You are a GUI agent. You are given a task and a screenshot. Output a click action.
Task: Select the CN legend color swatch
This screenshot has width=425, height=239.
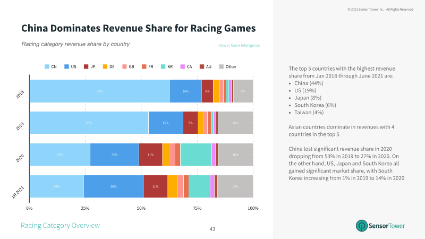[x=47, y=67]
